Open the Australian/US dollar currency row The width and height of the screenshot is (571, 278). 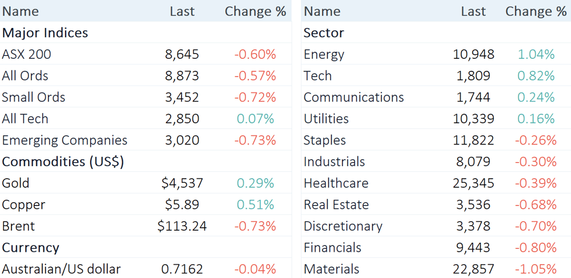click(146, 269)
